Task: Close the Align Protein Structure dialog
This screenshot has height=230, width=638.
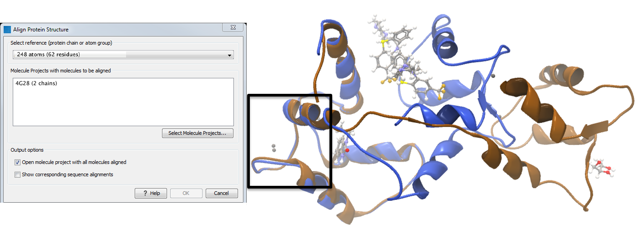Action: pos(235,28)
